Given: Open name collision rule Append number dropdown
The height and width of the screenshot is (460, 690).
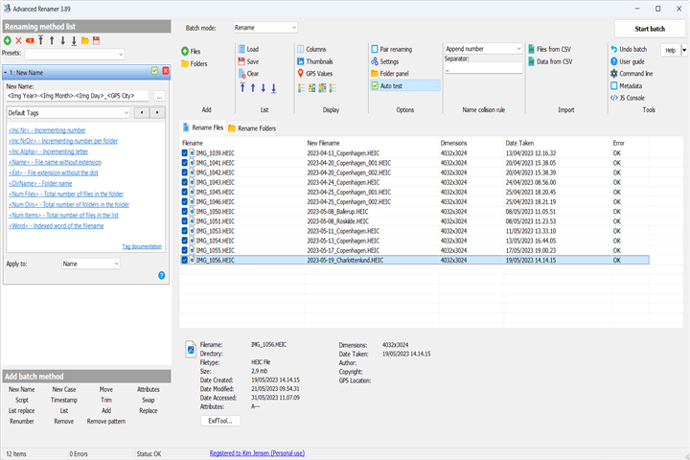Looking at the screenshot, I should [483, 49].
